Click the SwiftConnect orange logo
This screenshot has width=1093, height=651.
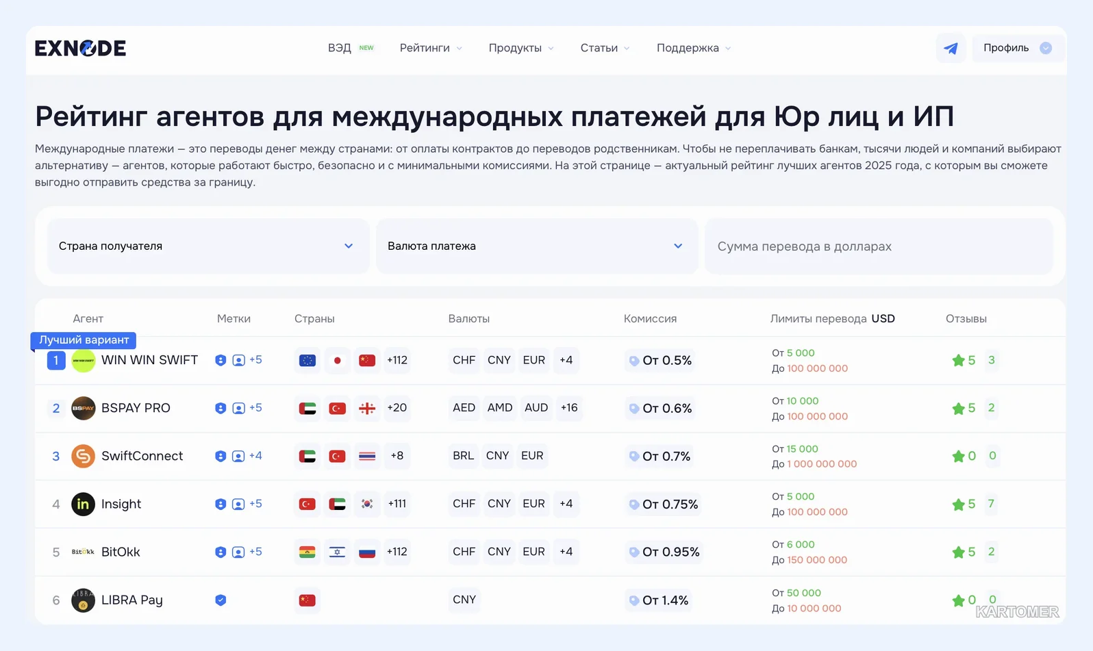click(84, 457)
